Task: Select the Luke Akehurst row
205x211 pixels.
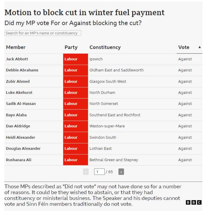Action: click(x=103, y=93)
